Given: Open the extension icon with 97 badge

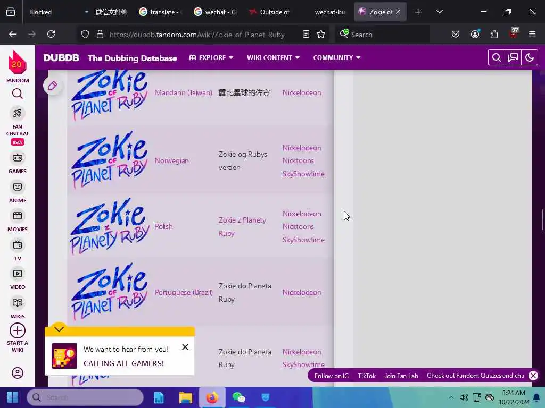Looking at the screenshot, I should click(x=513, y=33).
